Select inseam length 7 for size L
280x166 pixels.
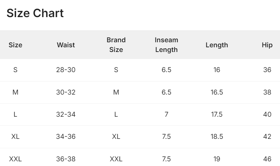point(167,114)
